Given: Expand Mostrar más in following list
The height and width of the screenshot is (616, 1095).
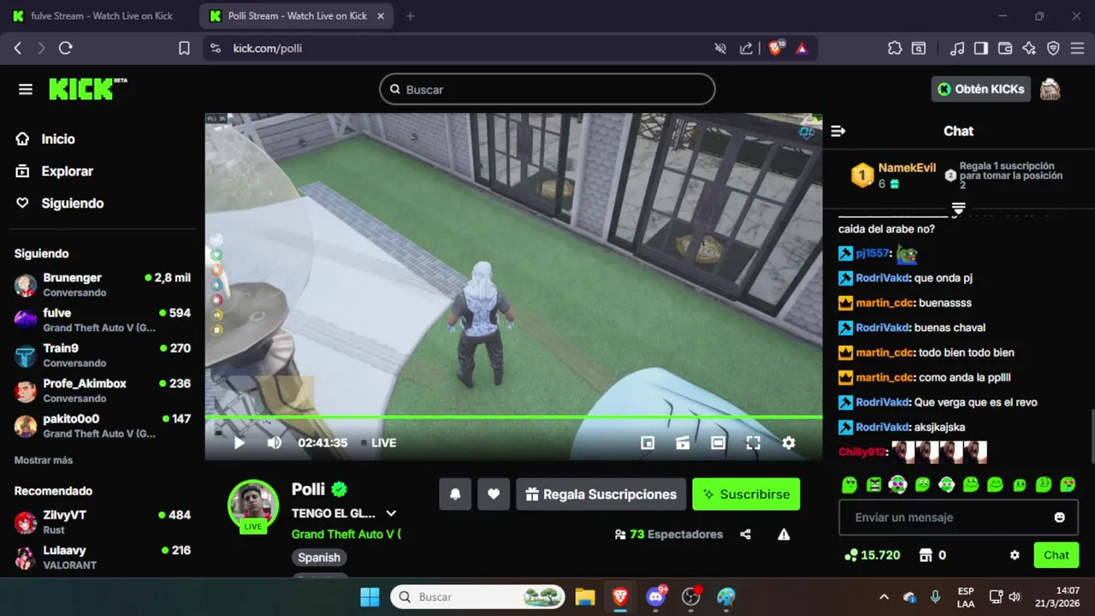Looking at the screenshot, I should [44, 459].
